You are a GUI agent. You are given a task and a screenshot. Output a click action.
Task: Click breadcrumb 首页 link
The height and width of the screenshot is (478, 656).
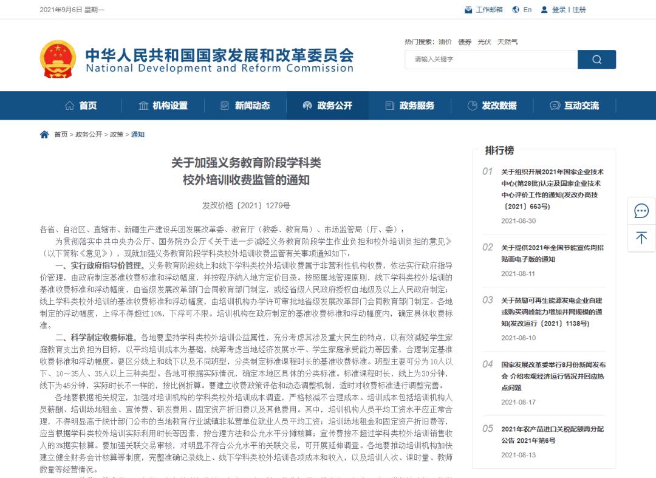point(61,134)
